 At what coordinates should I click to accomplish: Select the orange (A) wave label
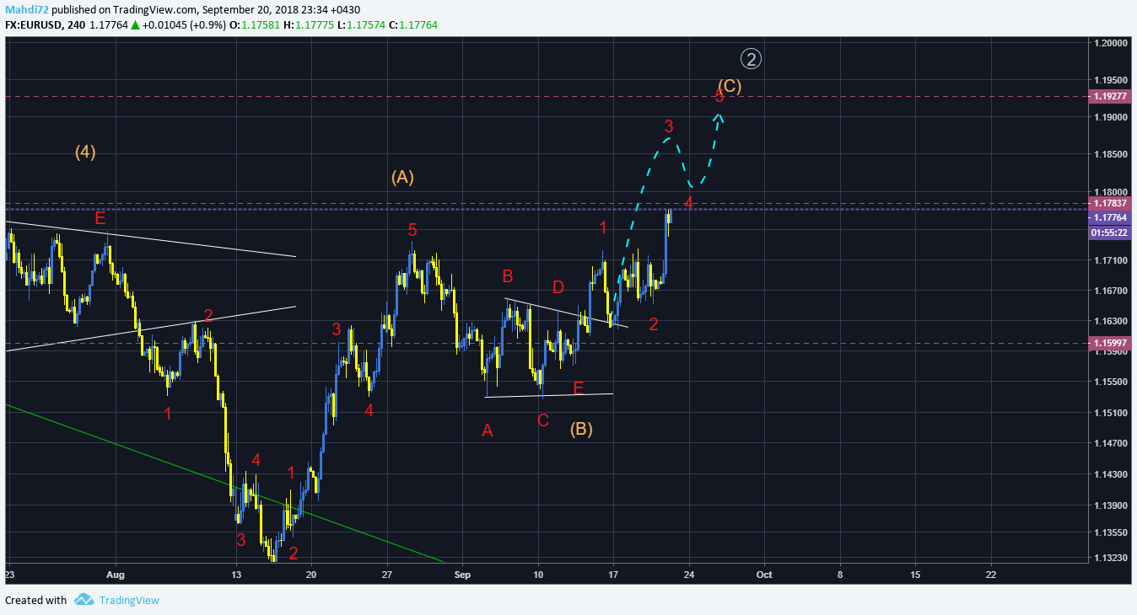tap(402, 178)
